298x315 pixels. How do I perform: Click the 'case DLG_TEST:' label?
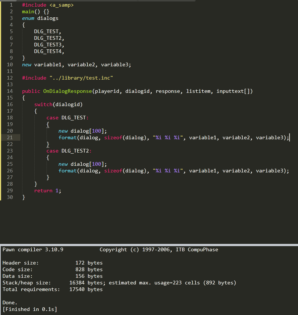click(67, 118)
